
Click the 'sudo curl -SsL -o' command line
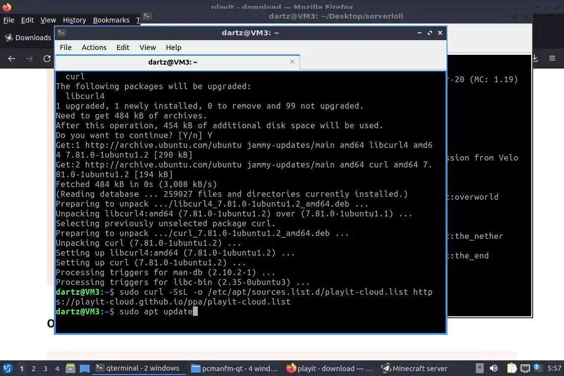coord(244,297)
